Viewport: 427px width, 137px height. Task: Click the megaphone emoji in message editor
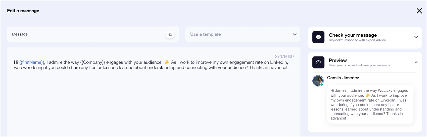pyautogui.click(x=167, y=62)
